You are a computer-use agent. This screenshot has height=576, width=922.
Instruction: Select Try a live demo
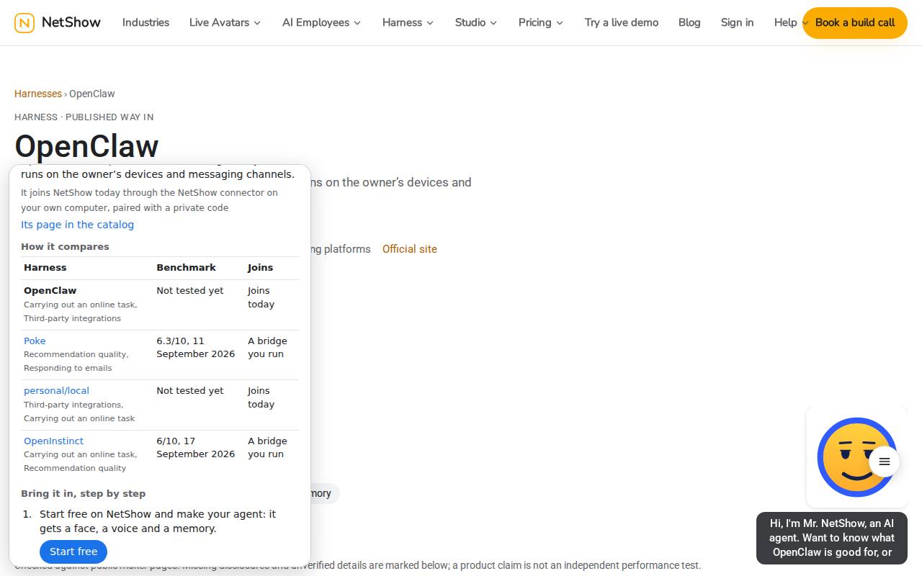point(622,22)
